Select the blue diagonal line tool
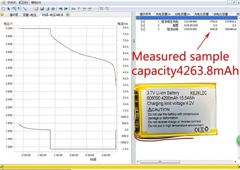Screen dimensions: 240x170 25,9
